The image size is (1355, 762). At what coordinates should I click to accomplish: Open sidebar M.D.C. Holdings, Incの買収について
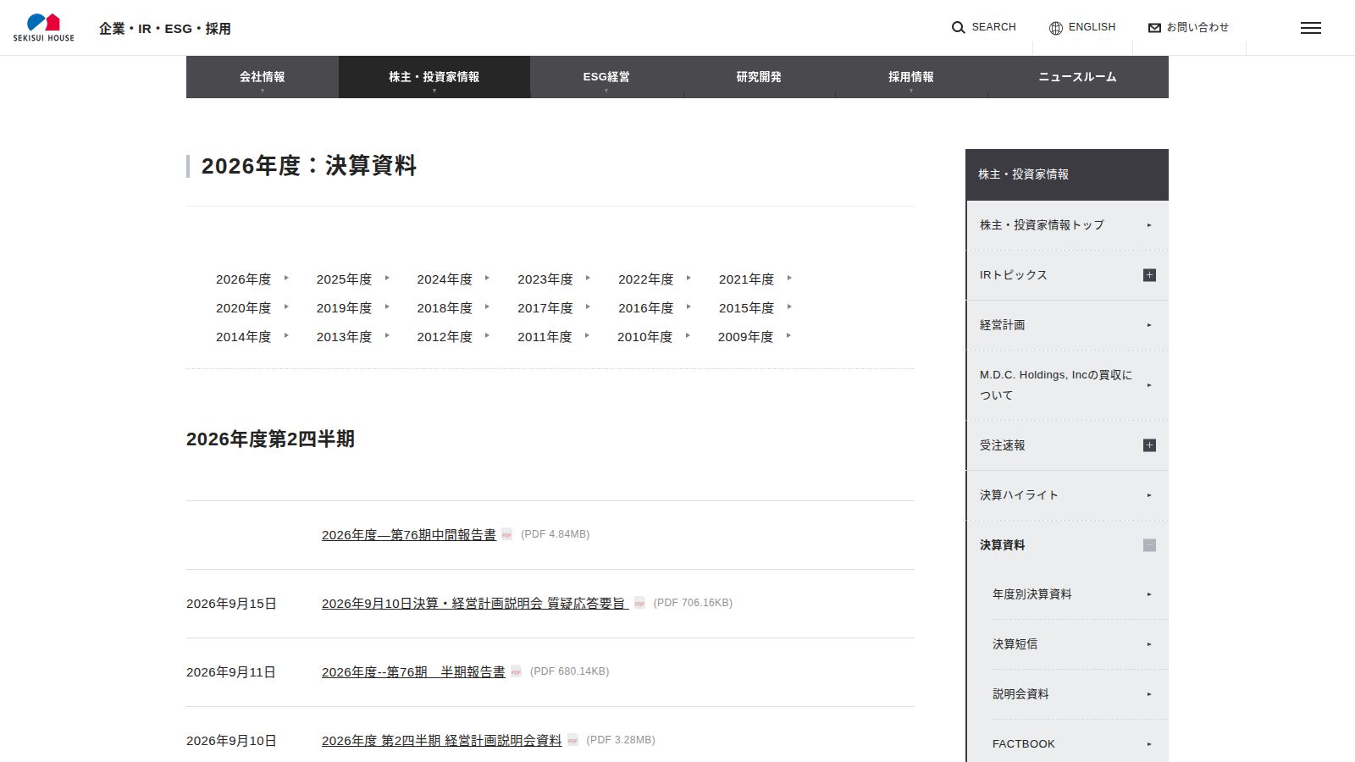1067,385
